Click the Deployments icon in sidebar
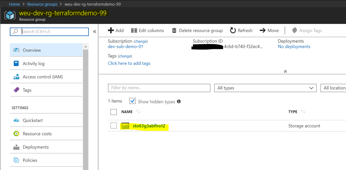The image size is (346, 170). pyautogui.click(x=16, y=147)
